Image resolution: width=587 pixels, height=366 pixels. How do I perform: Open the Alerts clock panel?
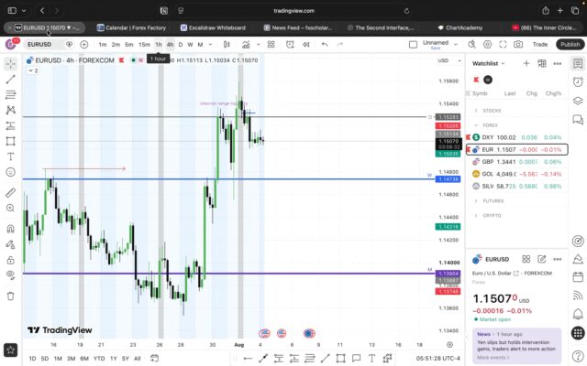[578, 81]
